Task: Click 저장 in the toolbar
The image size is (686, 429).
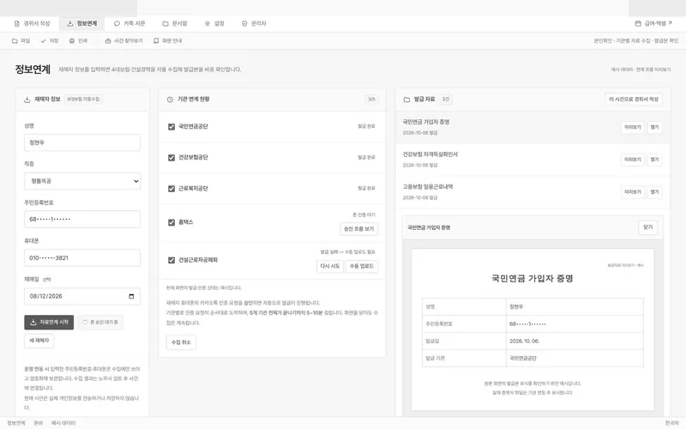Action: pos(50,40)
